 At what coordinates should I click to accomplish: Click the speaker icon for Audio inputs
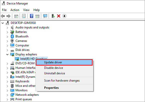point(12,27)
